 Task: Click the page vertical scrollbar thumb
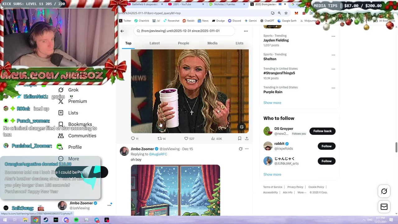(396, 147)
